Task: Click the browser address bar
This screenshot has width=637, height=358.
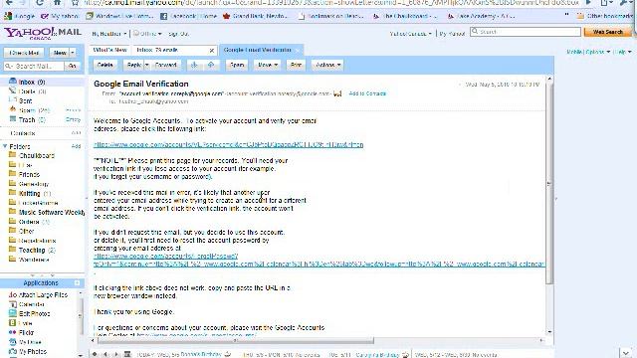Action: point(325,2)
